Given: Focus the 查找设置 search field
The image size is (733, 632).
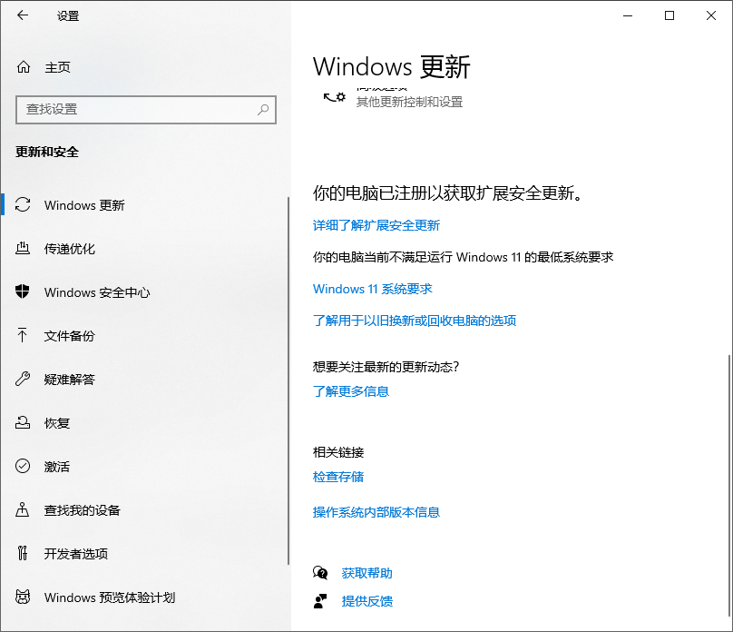Looking at the screenshot, I should coord(146,110).
